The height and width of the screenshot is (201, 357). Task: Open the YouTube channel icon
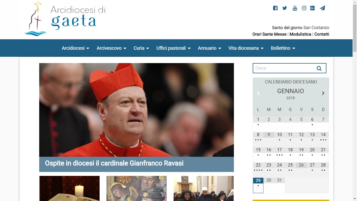295,8
